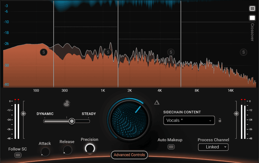Click the Dynamic to Steady slider handle
This screenshot has height=163, width=259.
point(72,121)
